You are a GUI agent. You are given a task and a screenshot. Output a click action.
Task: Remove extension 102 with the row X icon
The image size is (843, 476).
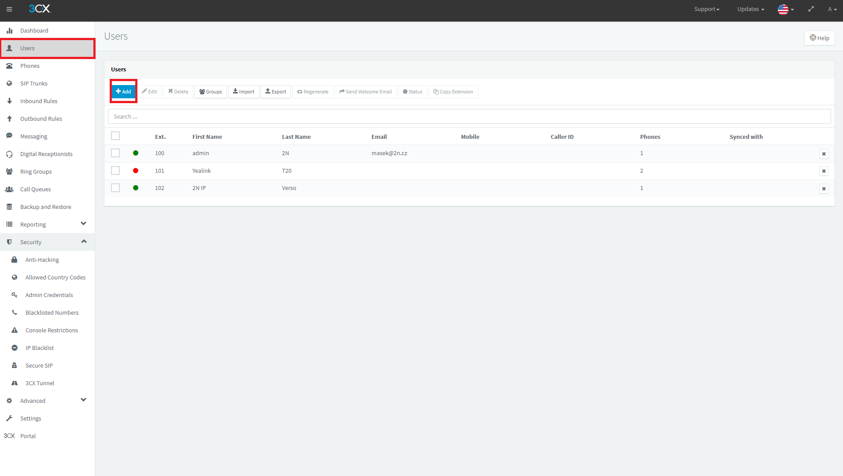[x=824, y=189]
